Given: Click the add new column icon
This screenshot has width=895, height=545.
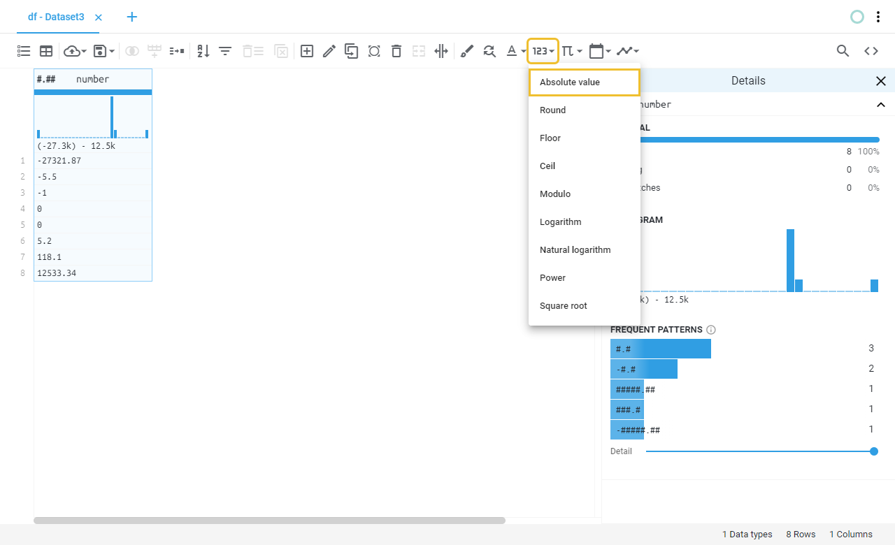Looking at the screenshot, I should tap(306, 51).
